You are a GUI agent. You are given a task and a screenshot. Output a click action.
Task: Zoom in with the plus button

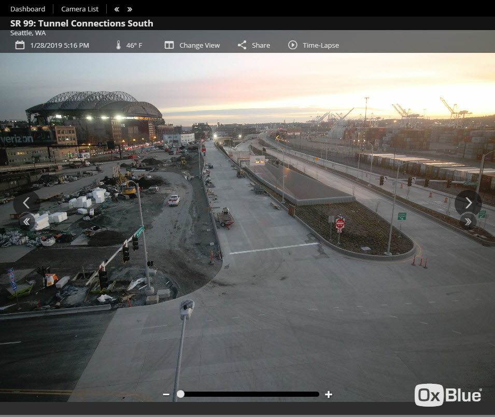[x=329, y=394]
